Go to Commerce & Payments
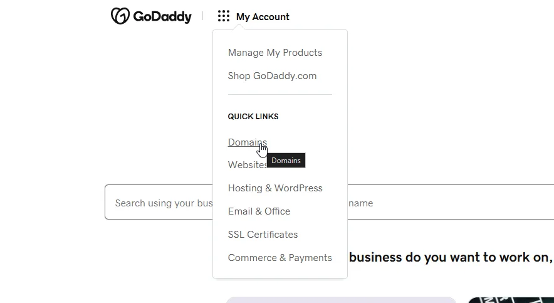554x303 pixels. coord(280,258)
